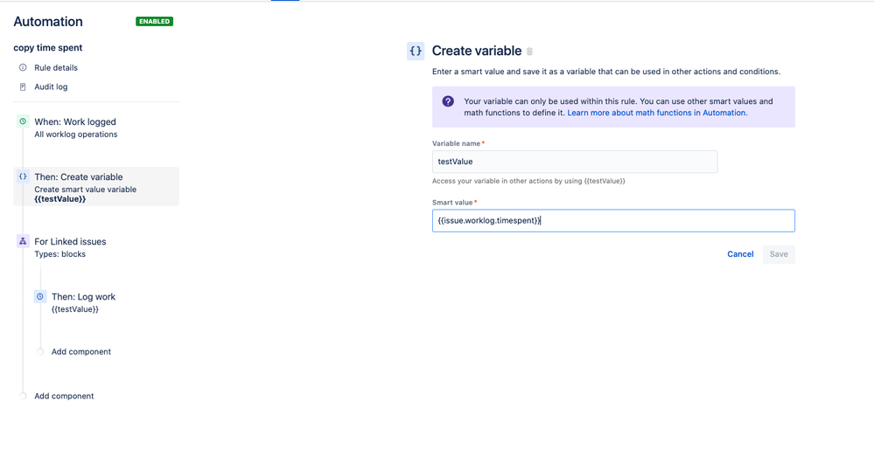
Task: Click the All worklog operations text
Action: [76, 134]
